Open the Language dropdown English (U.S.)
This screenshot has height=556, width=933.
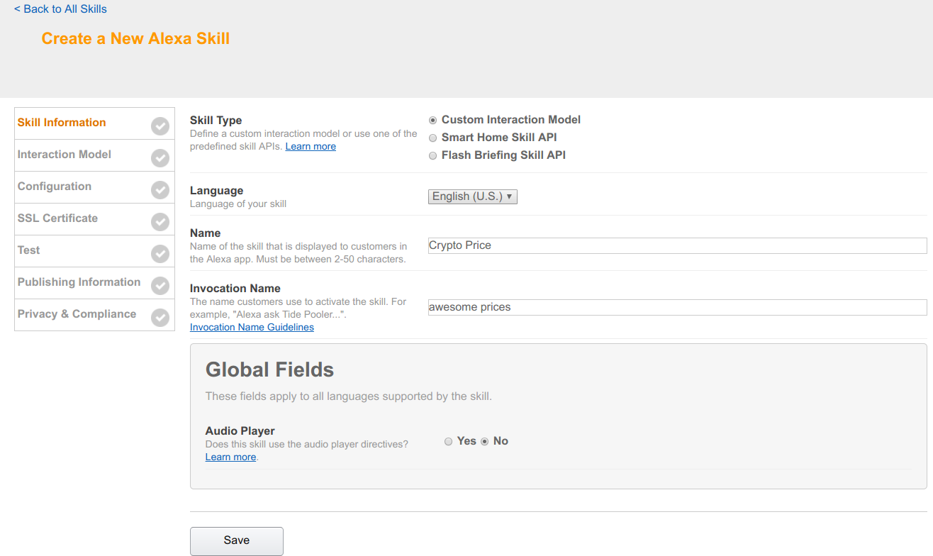[x=473, y=196]
